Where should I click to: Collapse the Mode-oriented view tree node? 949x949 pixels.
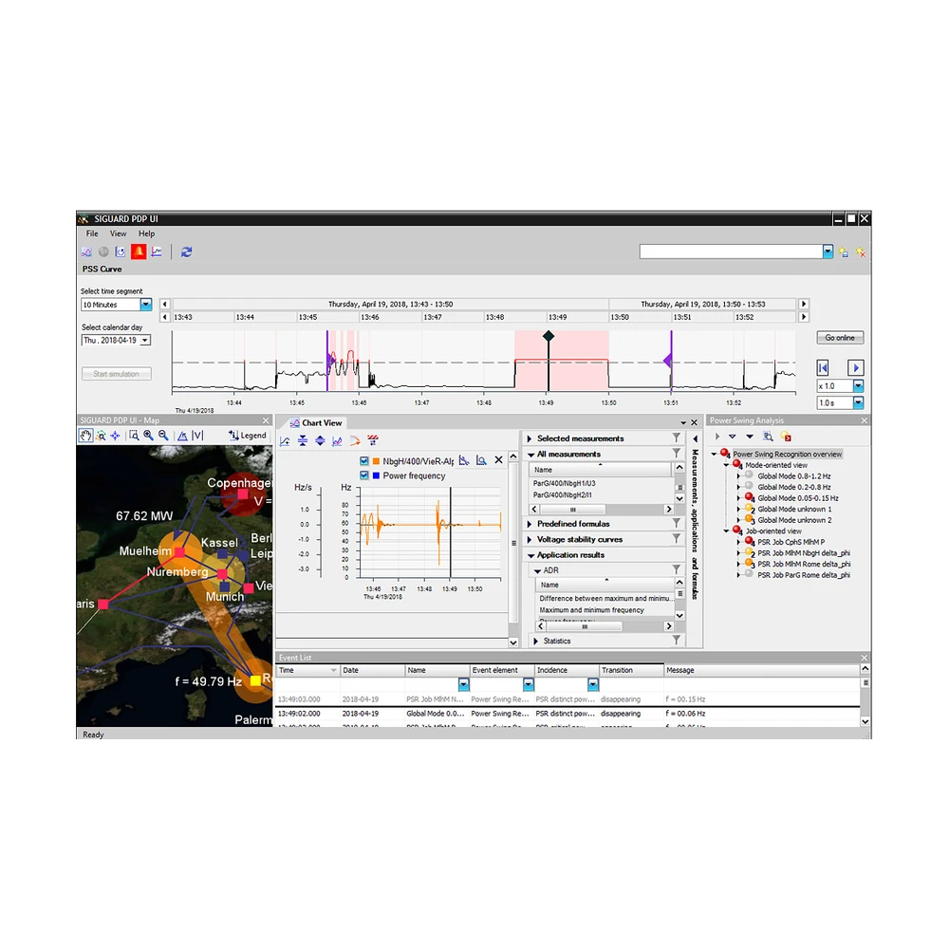[x=726, y=465]
